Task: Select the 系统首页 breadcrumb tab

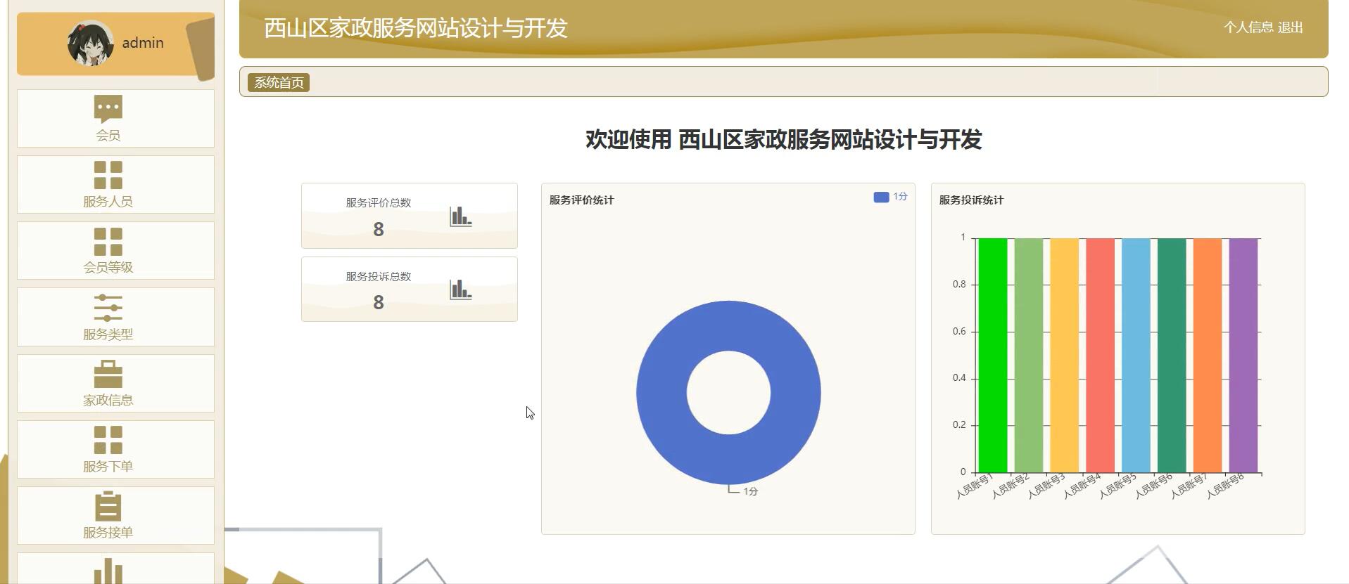Action: [x=279, y=82]
